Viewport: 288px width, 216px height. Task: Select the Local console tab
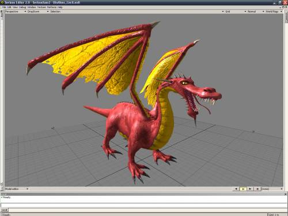point(4,210)
